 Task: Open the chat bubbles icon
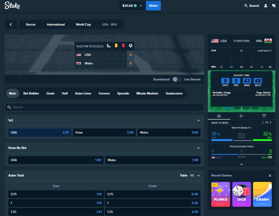(x=274, y=6)
